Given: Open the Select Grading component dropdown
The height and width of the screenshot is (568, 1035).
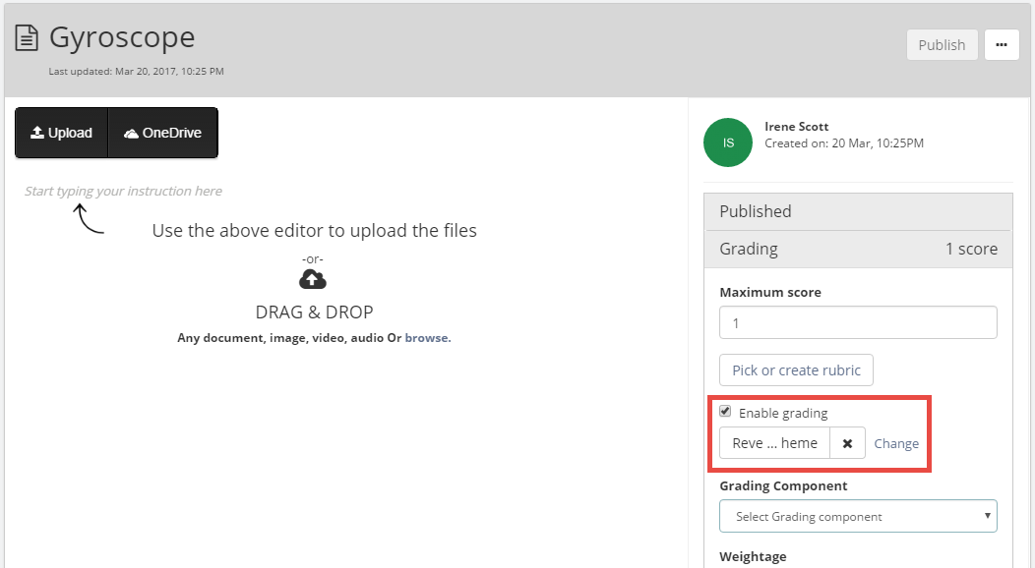Looking at the screenshot, I should 858,516.
